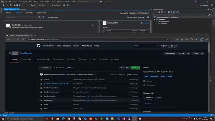The width and height of the screenshot is (215, 121).
Task: Open Edge browser from the taskbar
Action: [x=63, y=119]
